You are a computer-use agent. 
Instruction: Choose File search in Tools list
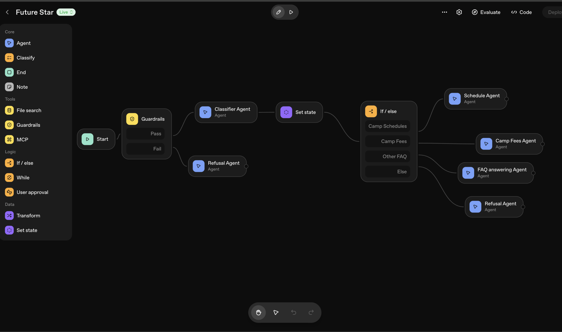click(29, 111)
